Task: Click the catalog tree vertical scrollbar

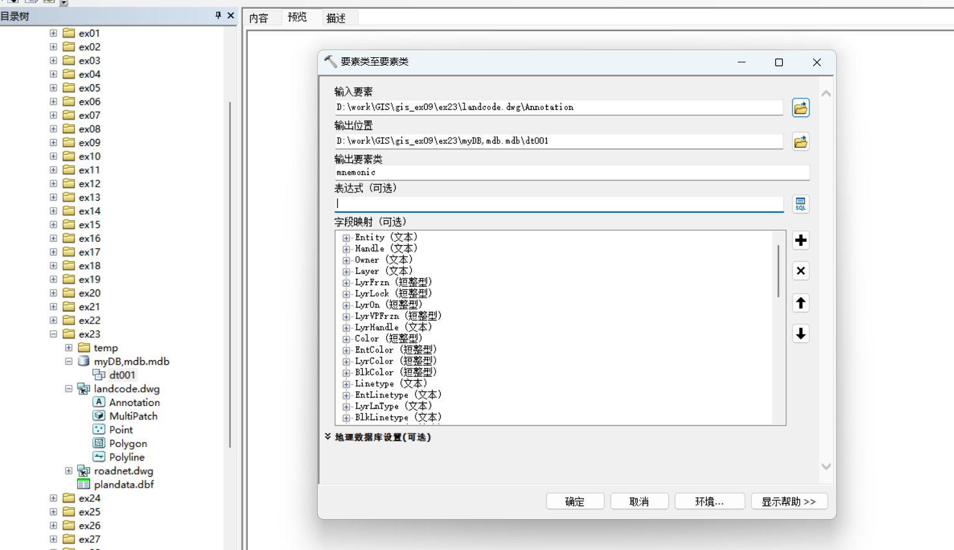Action: (x=230, y=275)
